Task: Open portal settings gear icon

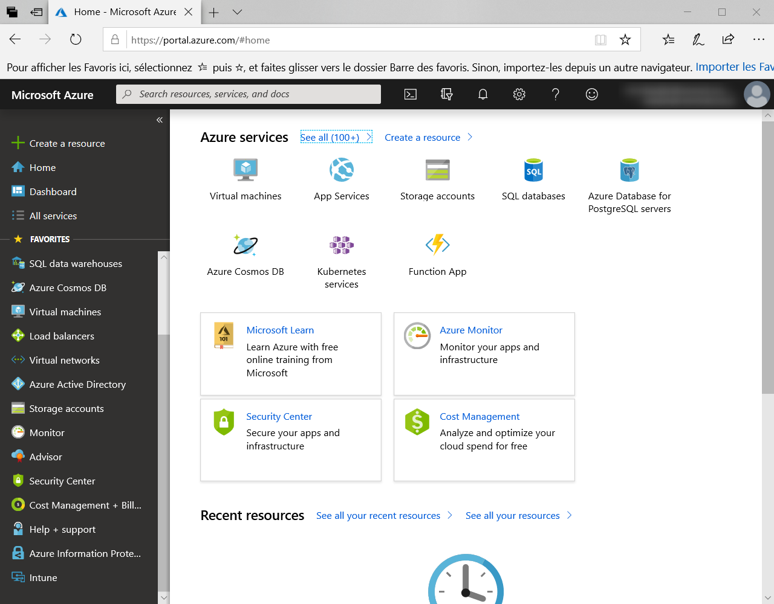Action: click(519, 94)
